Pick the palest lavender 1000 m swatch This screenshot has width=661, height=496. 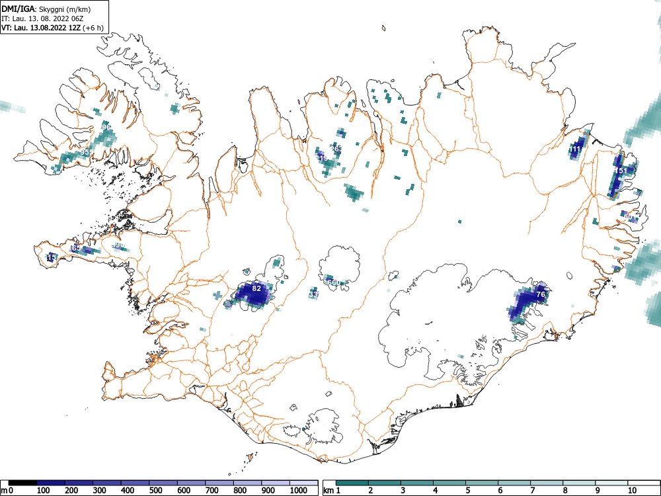(304, 483)
